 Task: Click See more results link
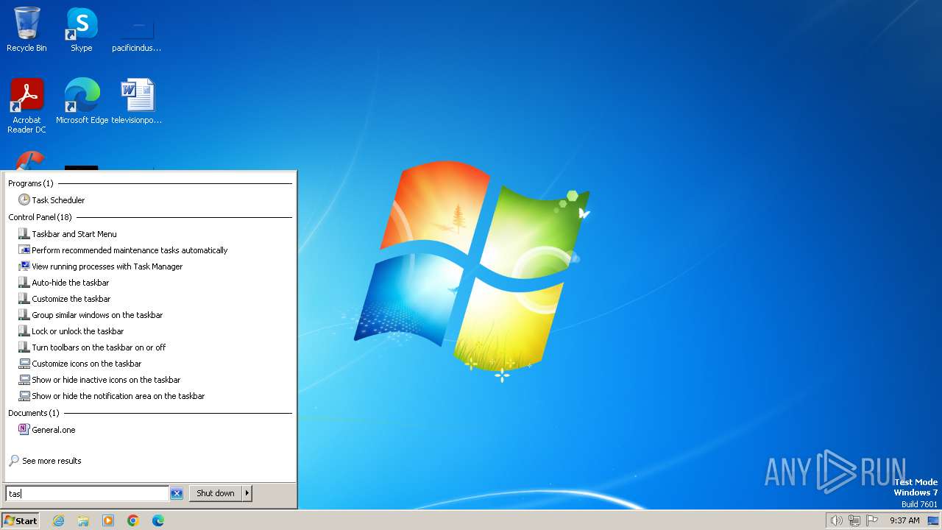[x=52, y=461]
